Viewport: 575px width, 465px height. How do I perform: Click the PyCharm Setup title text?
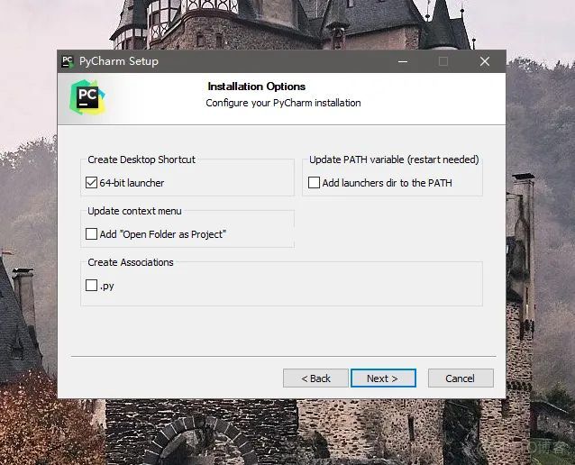(119, 61)
